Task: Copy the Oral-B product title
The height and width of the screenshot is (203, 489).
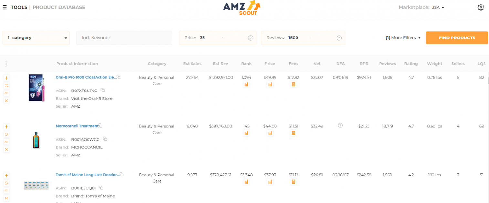Action: [x=119, y=77]
